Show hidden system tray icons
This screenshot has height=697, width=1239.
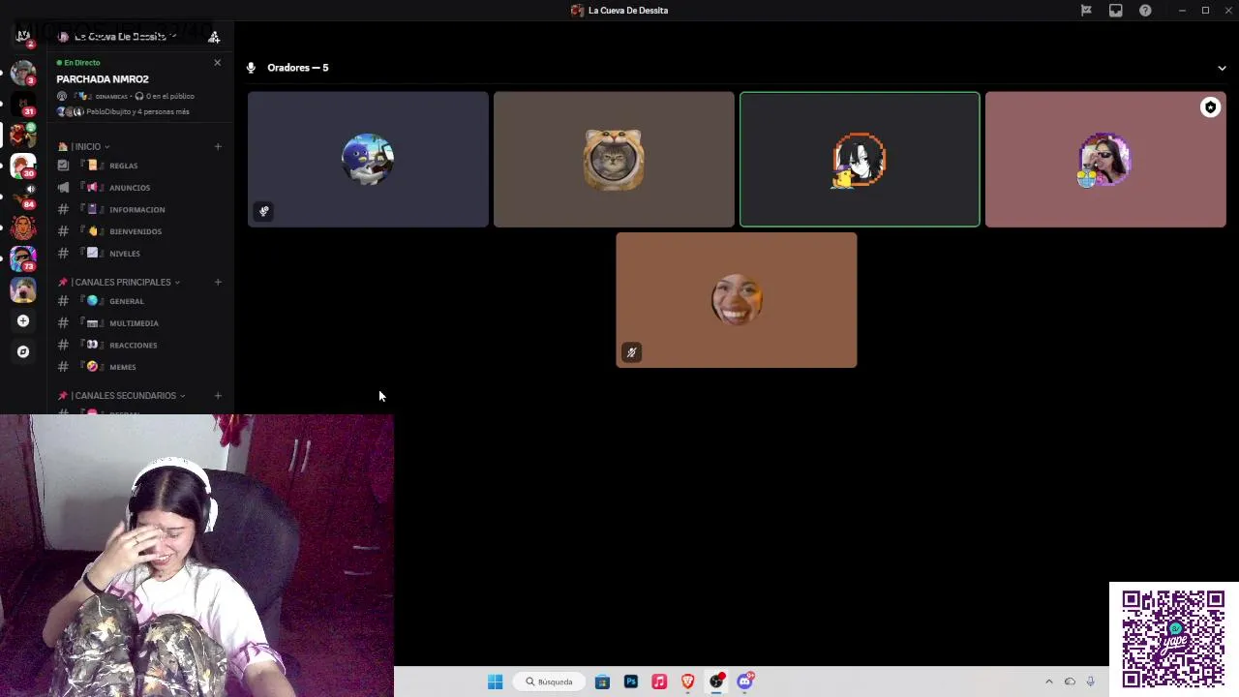[x=1048, y=682]
